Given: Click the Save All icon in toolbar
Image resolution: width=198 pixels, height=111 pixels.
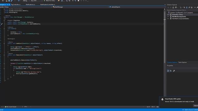Looking at the screenshot, I should [11, 1].
